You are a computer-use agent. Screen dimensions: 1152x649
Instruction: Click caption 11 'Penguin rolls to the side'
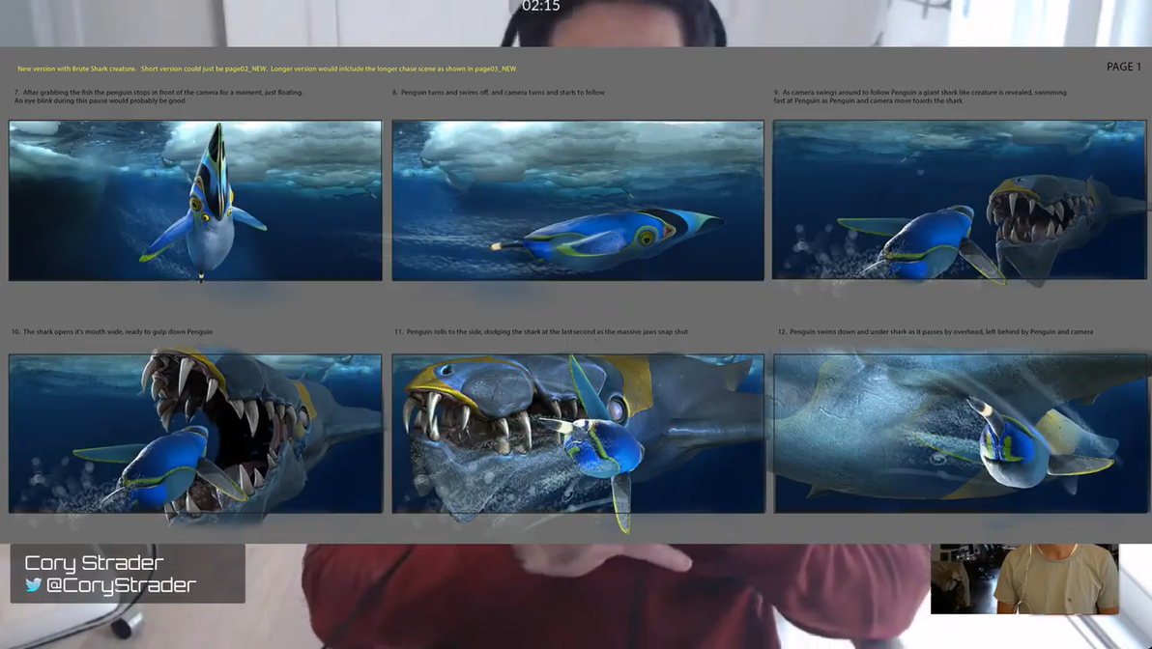(x=541, y=332)
